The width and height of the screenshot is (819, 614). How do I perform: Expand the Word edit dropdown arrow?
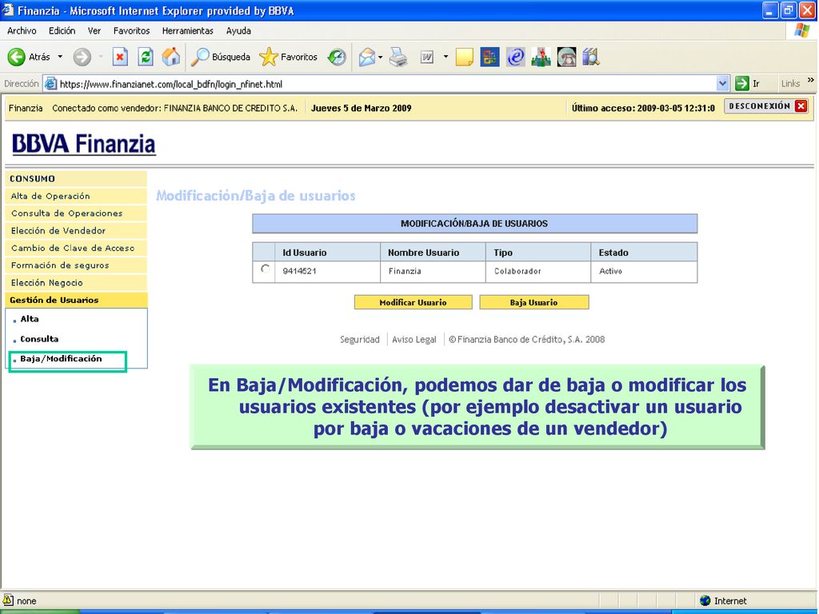(x=445, y=57)
